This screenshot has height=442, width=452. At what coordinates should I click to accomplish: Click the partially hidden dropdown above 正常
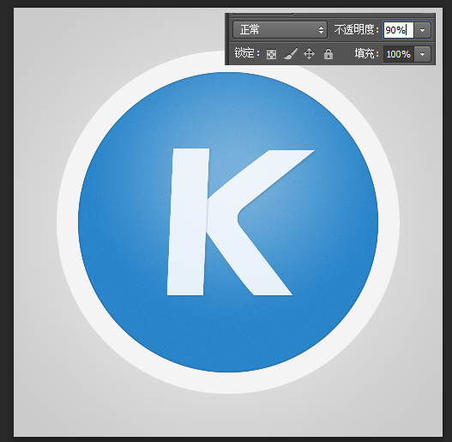[x=262, y=13]
